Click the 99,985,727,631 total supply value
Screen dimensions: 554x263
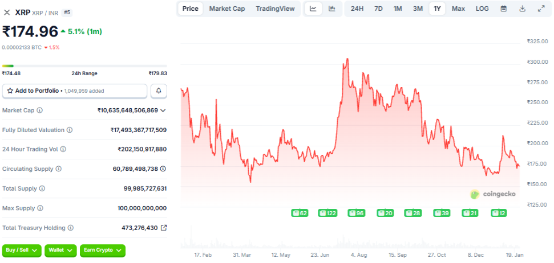145,188
